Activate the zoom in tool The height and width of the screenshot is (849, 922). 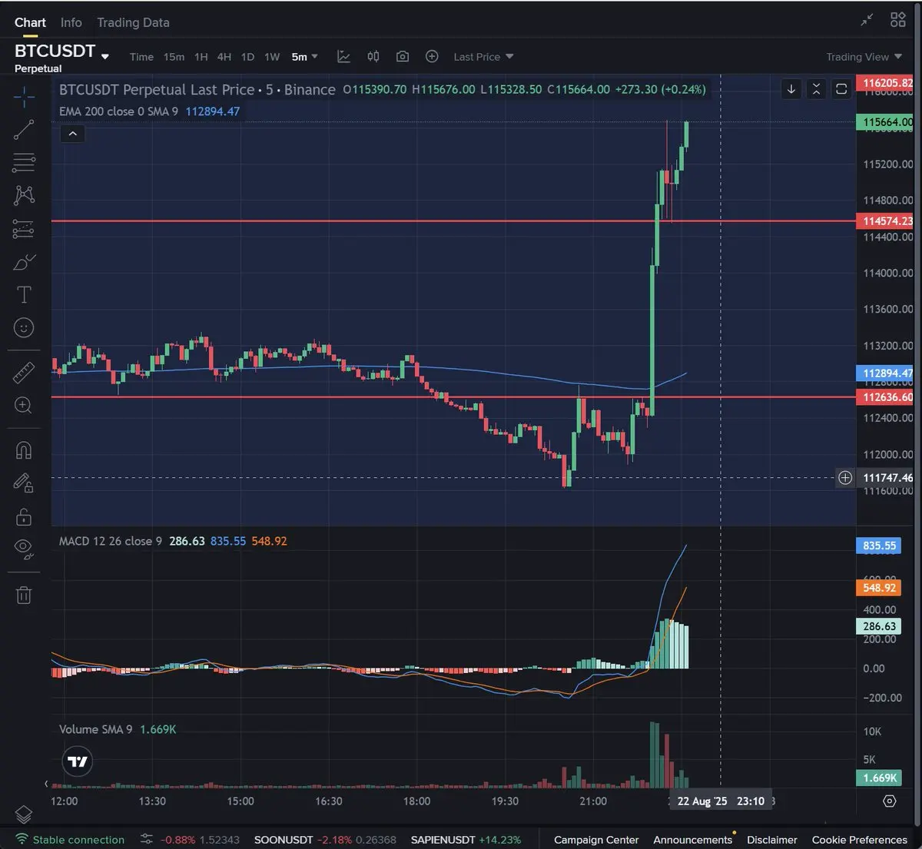24,406
